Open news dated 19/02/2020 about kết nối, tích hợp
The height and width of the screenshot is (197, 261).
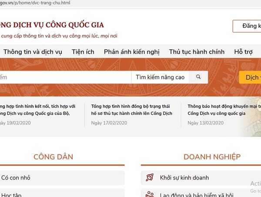pyautogui.click(x=37, y=110)
